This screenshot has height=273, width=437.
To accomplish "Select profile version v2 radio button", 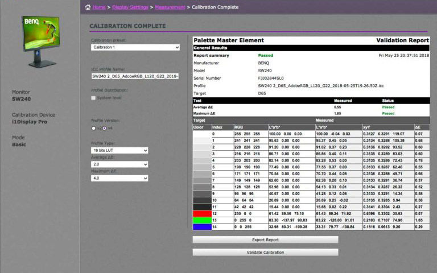I will pyautogui.click(x=94, y=128).
